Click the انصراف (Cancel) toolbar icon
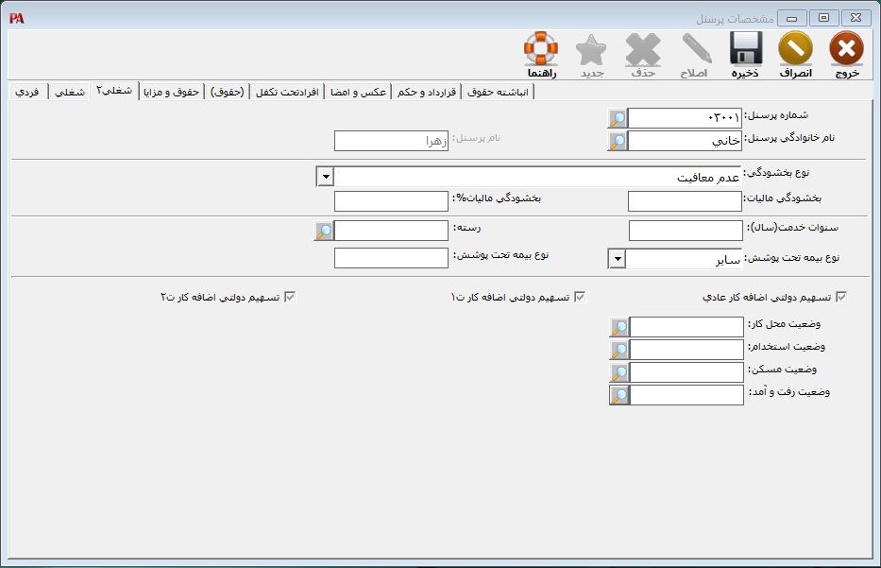This screenshot has height=568, width=881. (x=795, y=50)
